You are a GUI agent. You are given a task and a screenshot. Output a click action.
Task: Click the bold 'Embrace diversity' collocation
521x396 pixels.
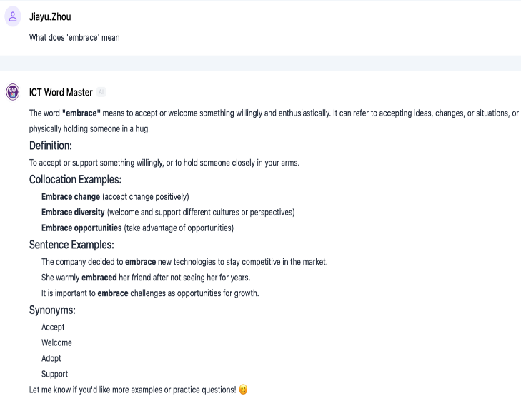73,212
